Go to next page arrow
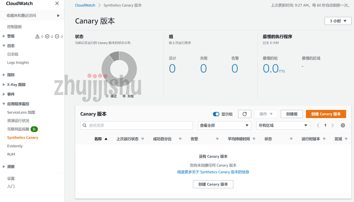 [333, 125]
